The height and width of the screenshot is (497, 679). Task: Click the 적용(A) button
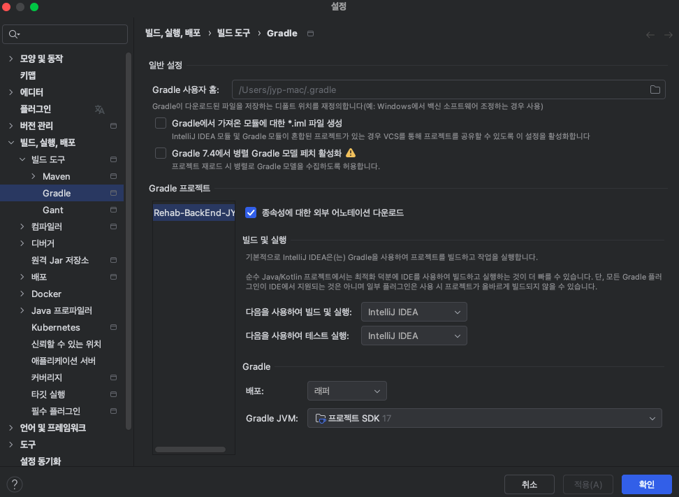click(x=588, y=484)
